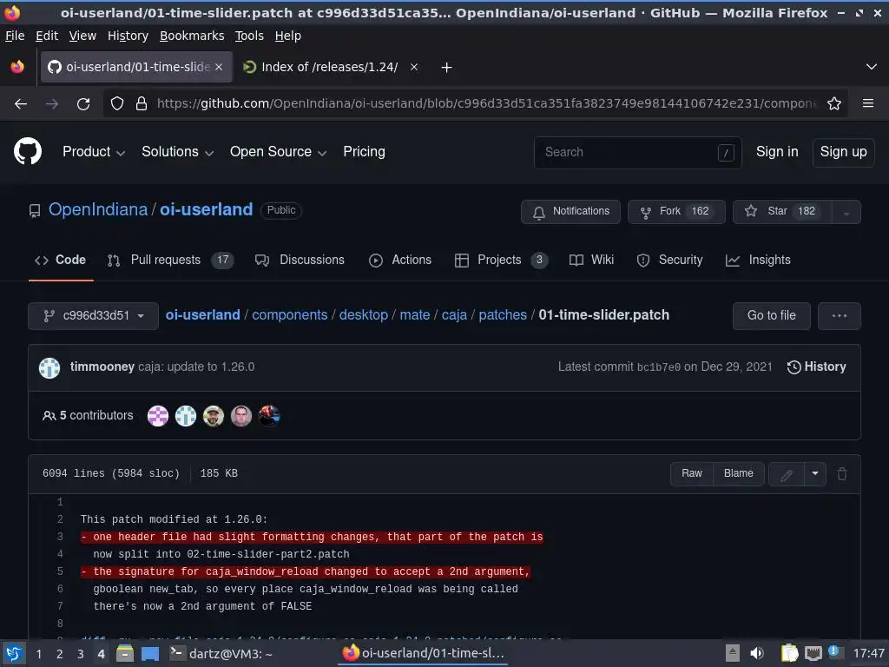This screenshot has width=889, height=667.
Task: Click the volume speaker tray icon
Action: pos(756,653)
